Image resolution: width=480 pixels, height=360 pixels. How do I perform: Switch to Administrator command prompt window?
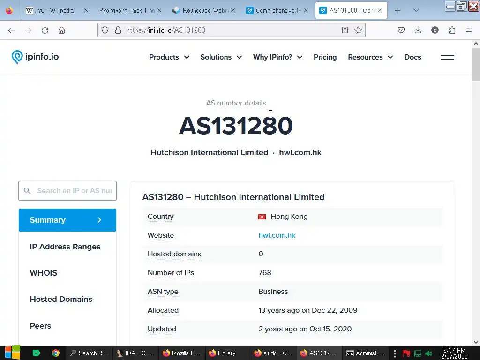pos(365,353)
